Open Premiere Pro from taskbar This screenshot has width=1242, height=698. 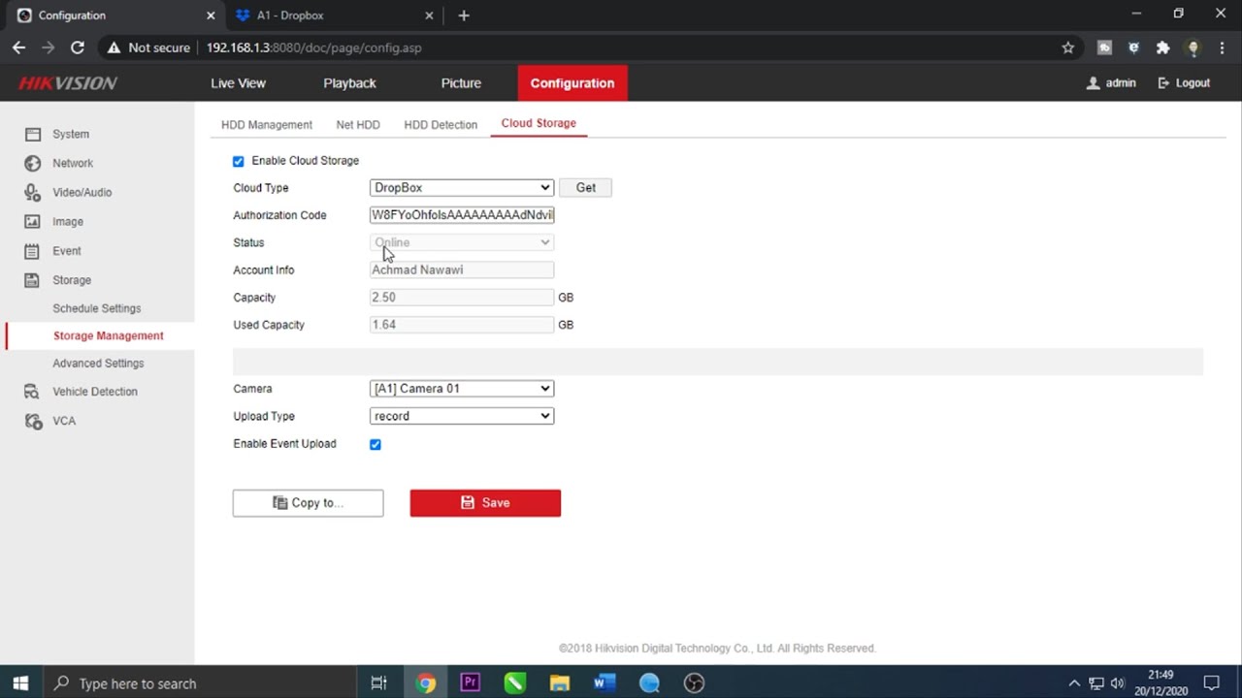(x=471, y=683)
